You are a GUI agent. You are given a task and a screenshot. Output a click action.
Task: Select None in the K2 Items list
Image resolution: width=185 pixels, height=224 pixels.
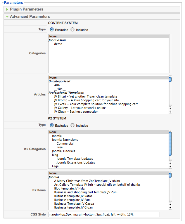[x=108, y=173]
